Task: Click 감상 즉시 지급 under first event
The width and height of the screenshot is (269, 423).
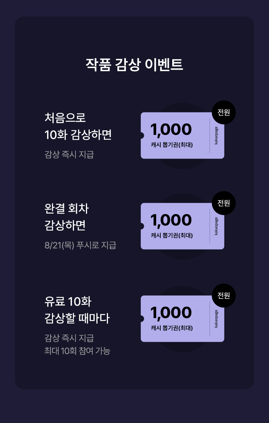Action: pos(69,155)
